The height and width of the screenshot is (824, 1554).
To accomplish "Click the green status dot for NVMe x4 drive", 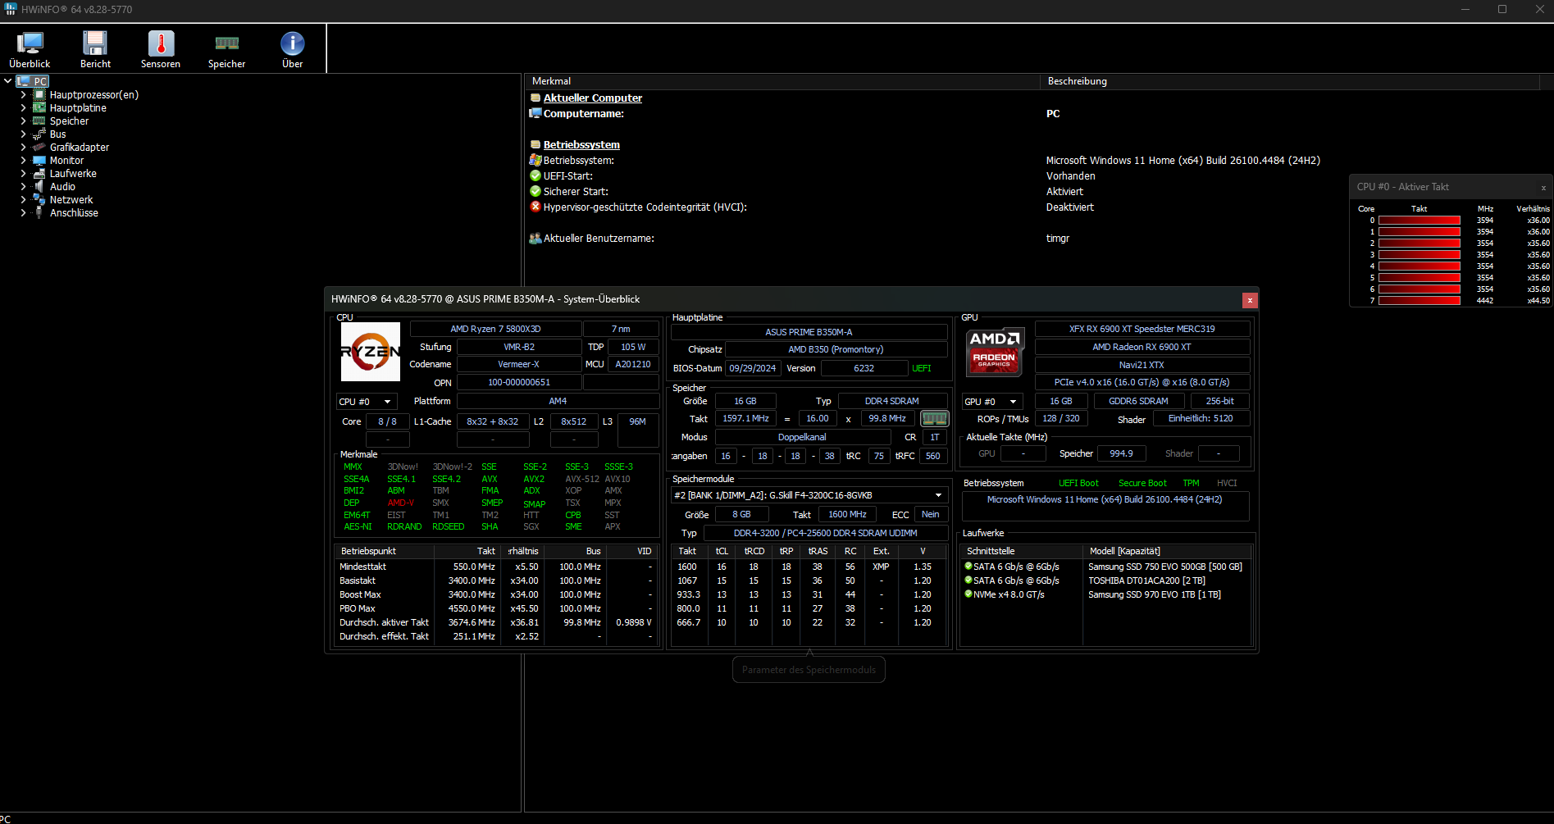I will pyautogui.click(x=968, y=594).
